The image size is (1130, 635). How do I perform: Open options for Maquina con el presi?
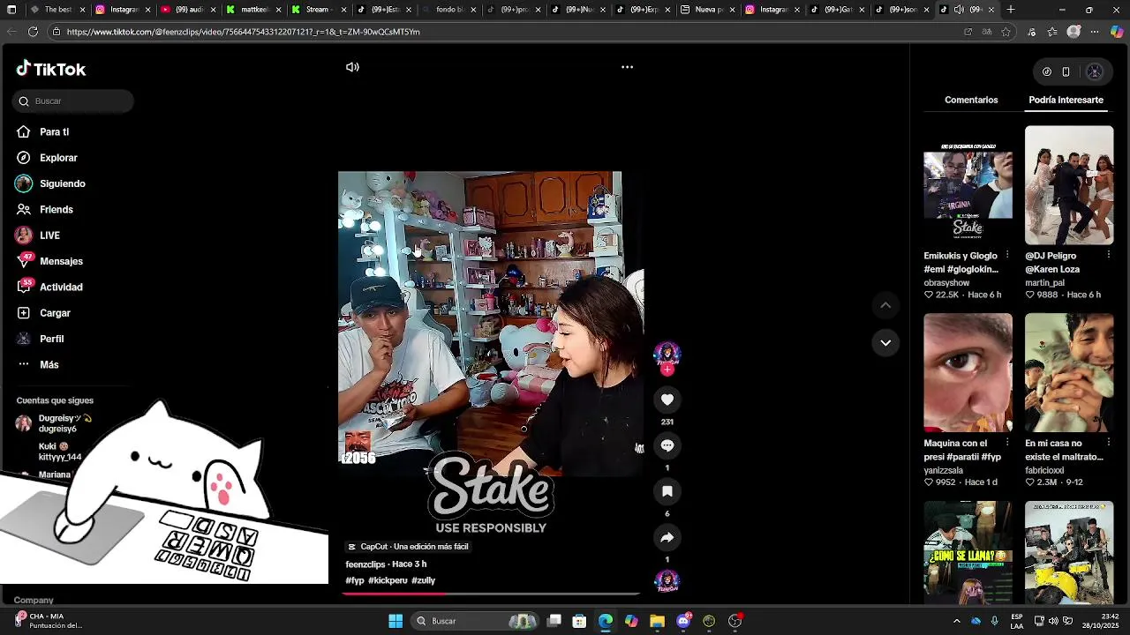click(x=1007, y=444)
